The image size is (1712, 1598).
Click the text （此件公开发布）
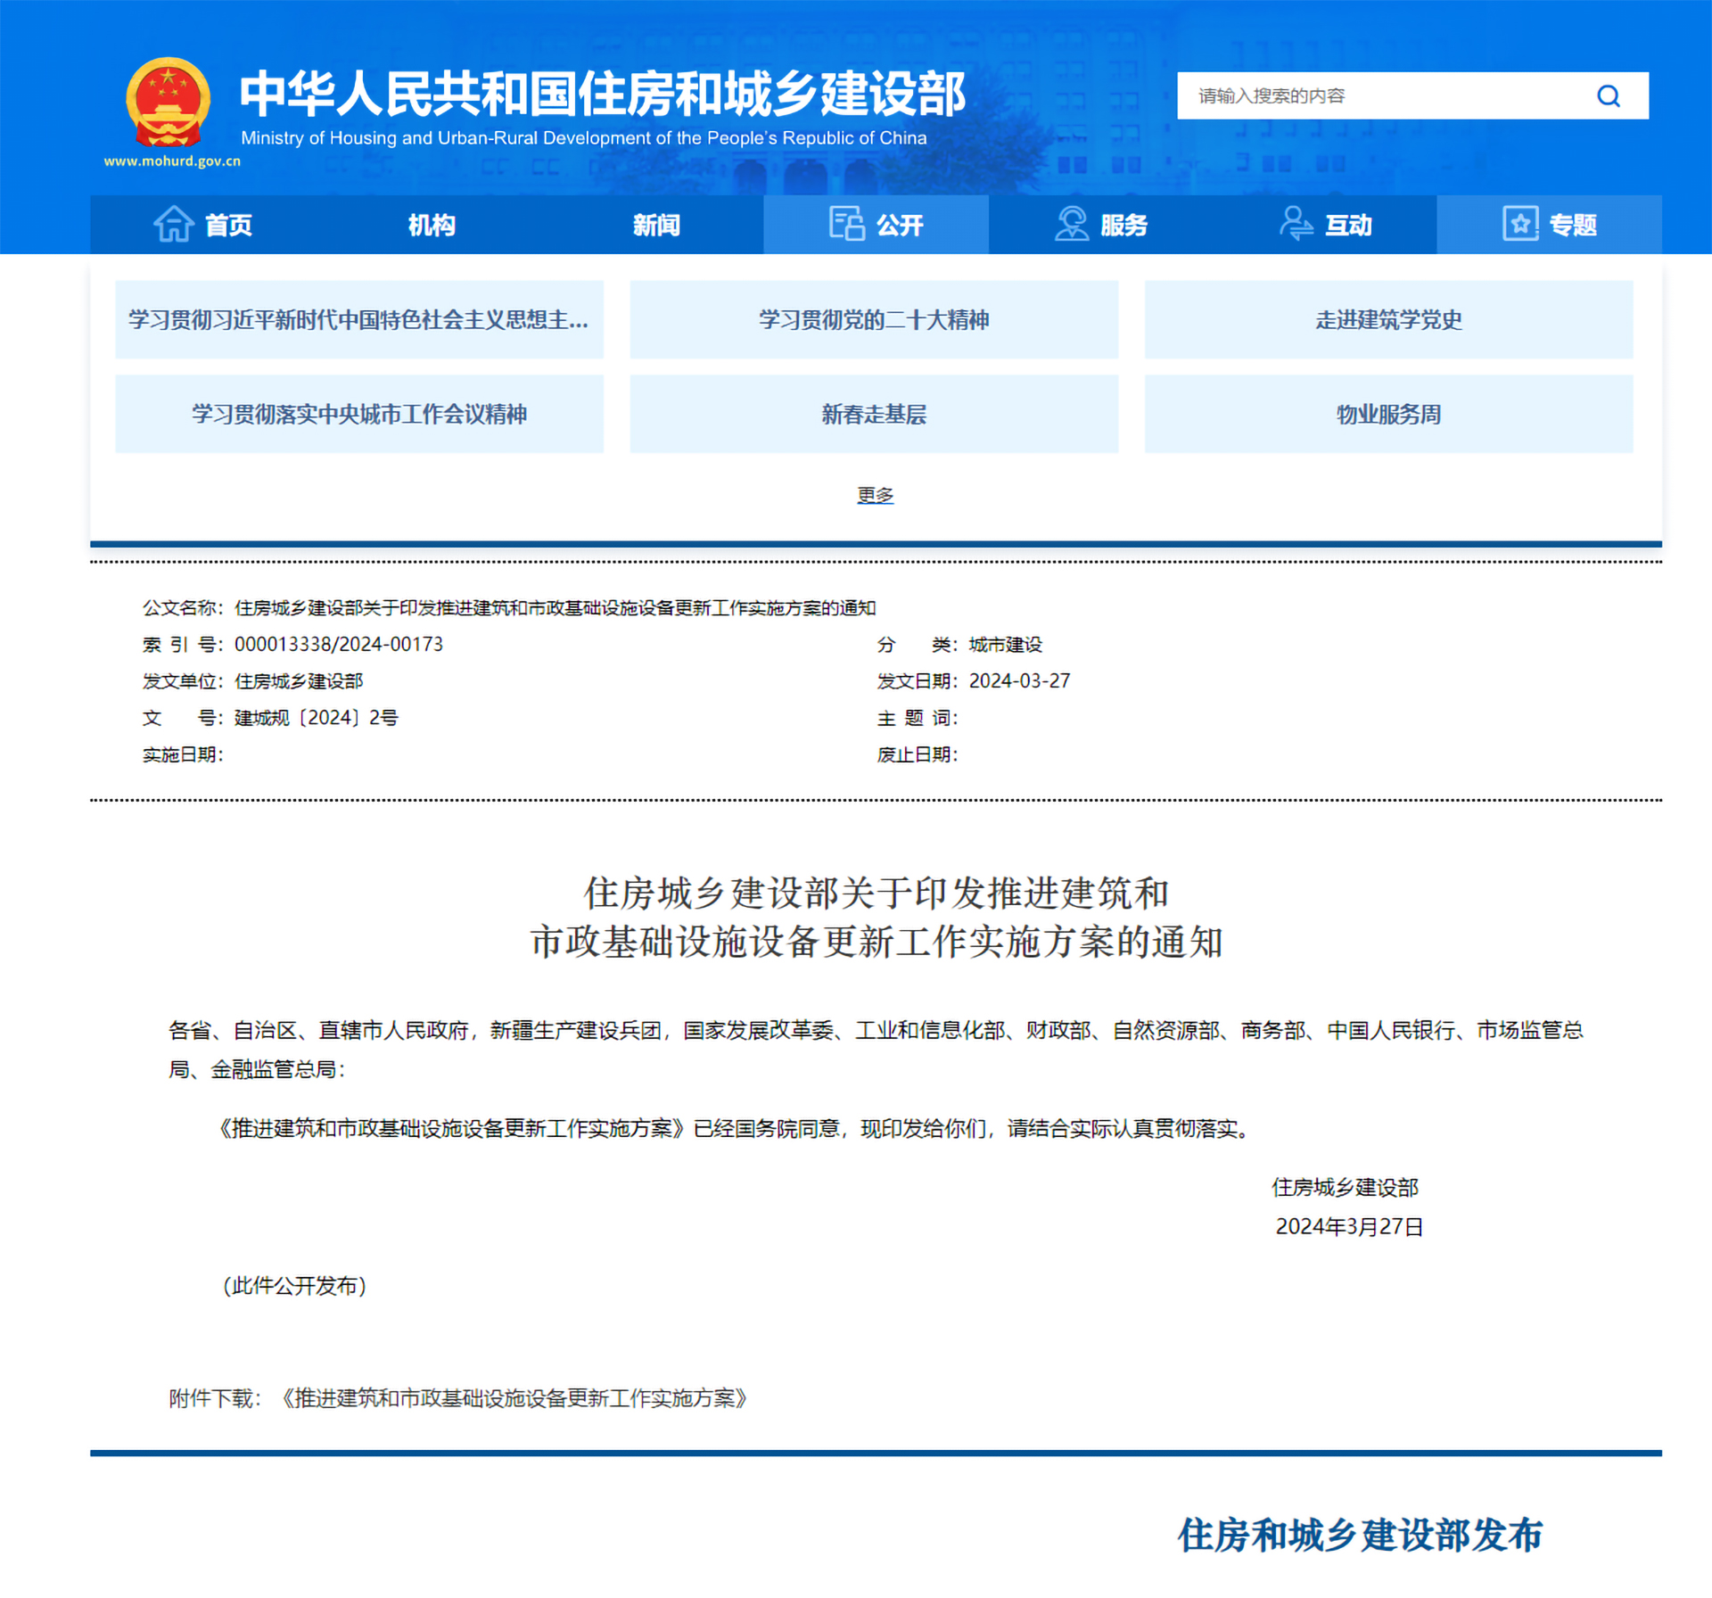coord(294,1286)
